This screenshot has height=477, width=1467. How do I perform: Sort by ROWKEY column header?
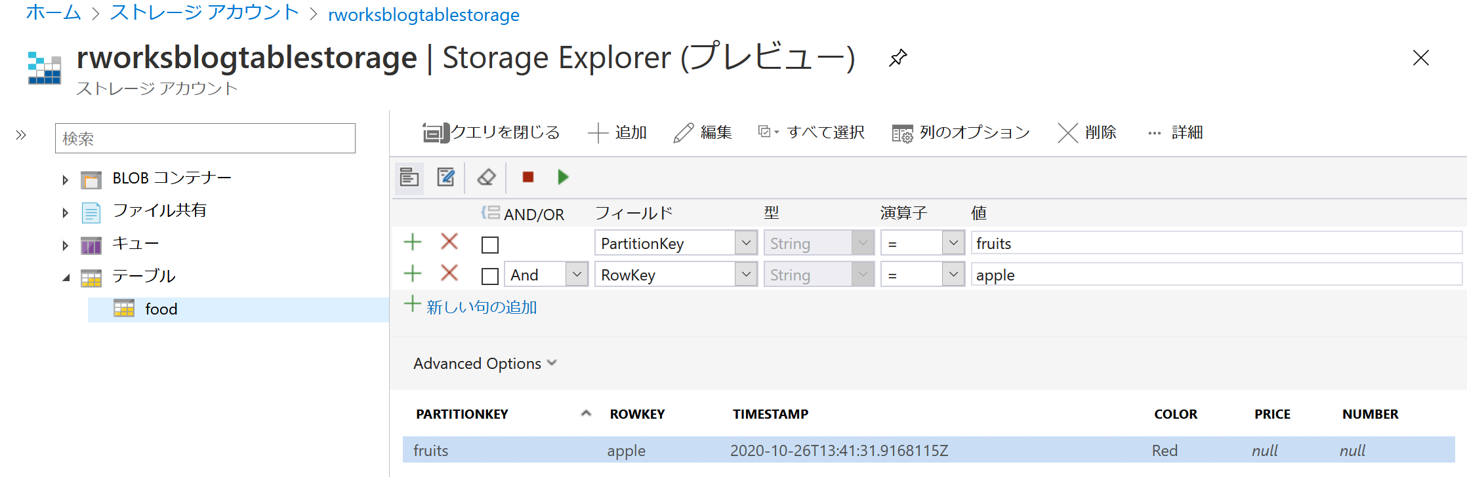(637, 414)
